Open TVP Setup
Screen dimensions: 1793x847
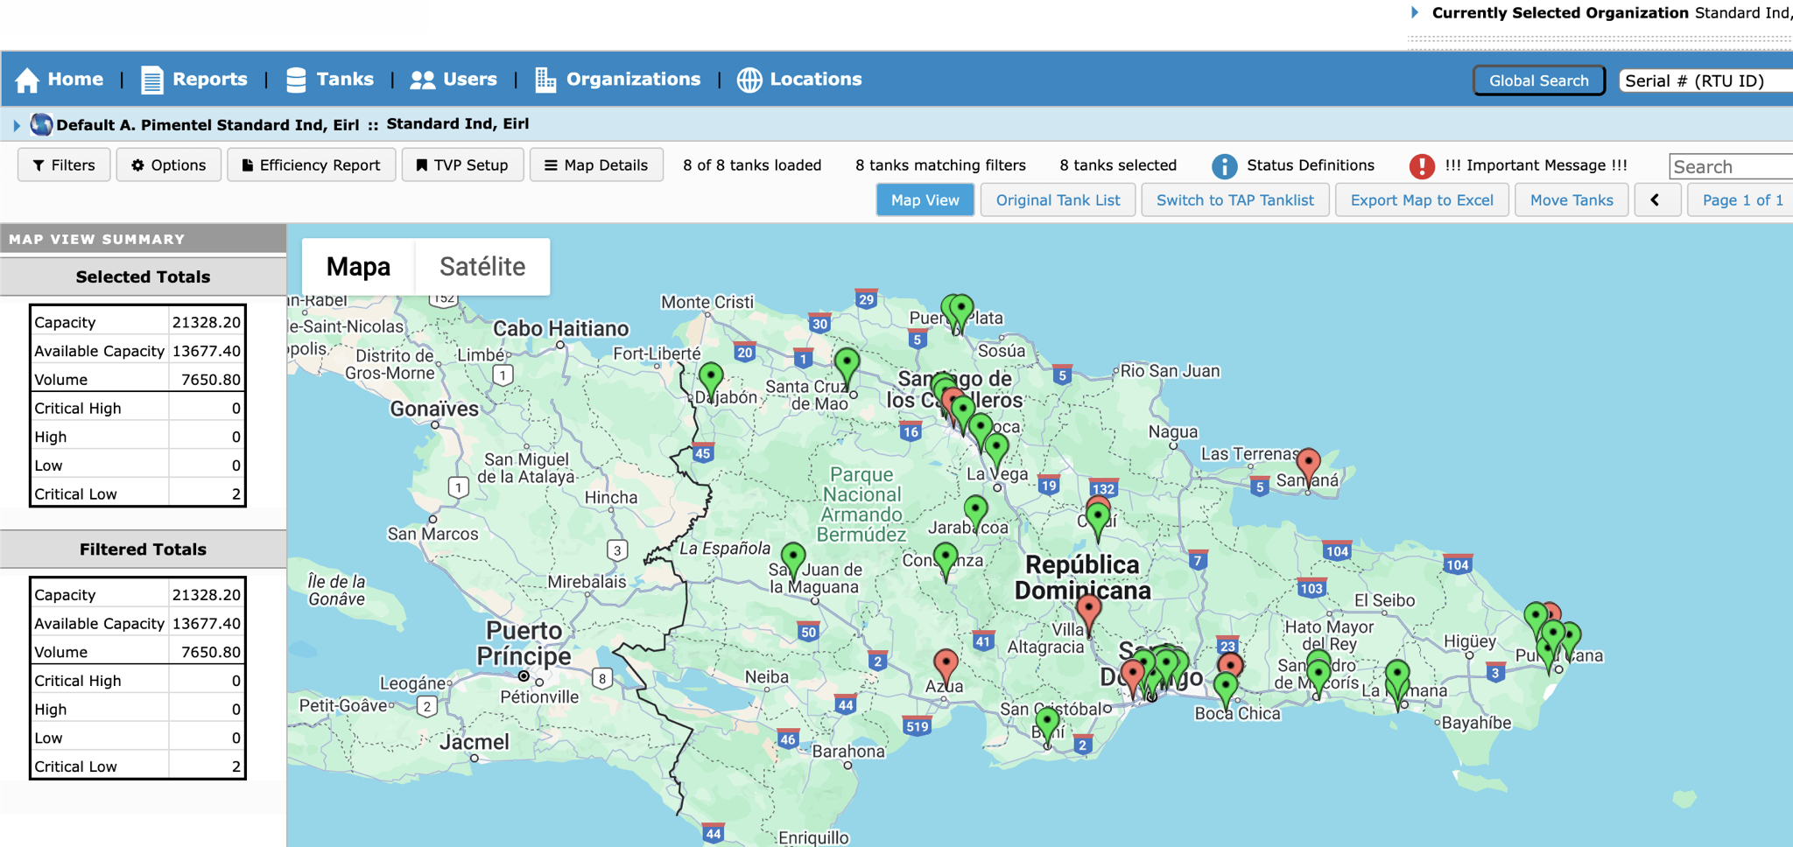462,165
